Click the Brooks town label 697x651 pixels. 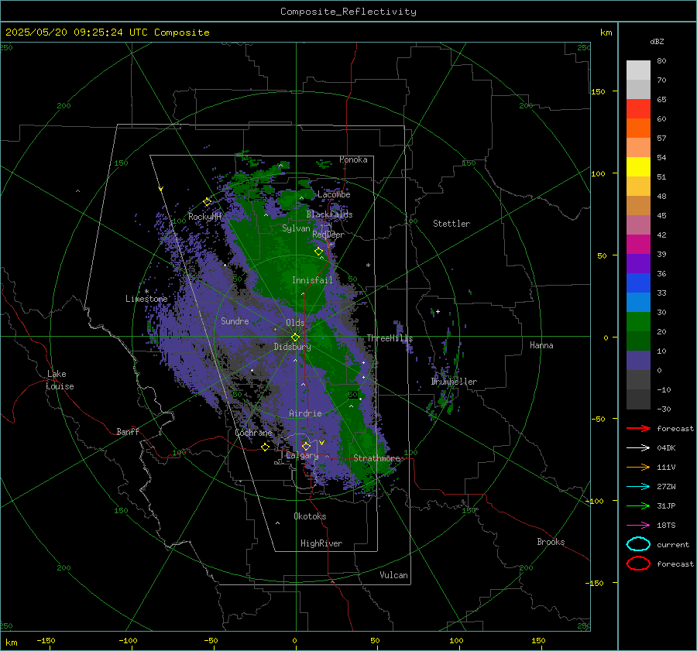[x=551, y=542]
